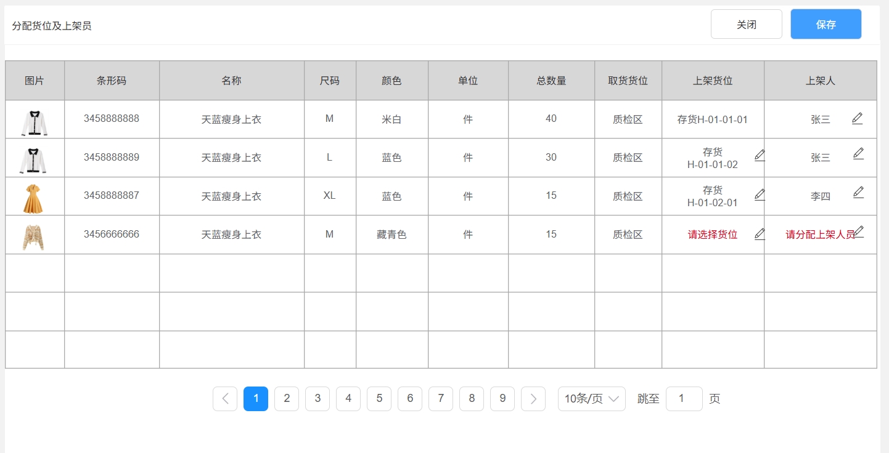Click pencil icon beside 请选择货位
The image size is (889, 453).
(x=760, y=234)
